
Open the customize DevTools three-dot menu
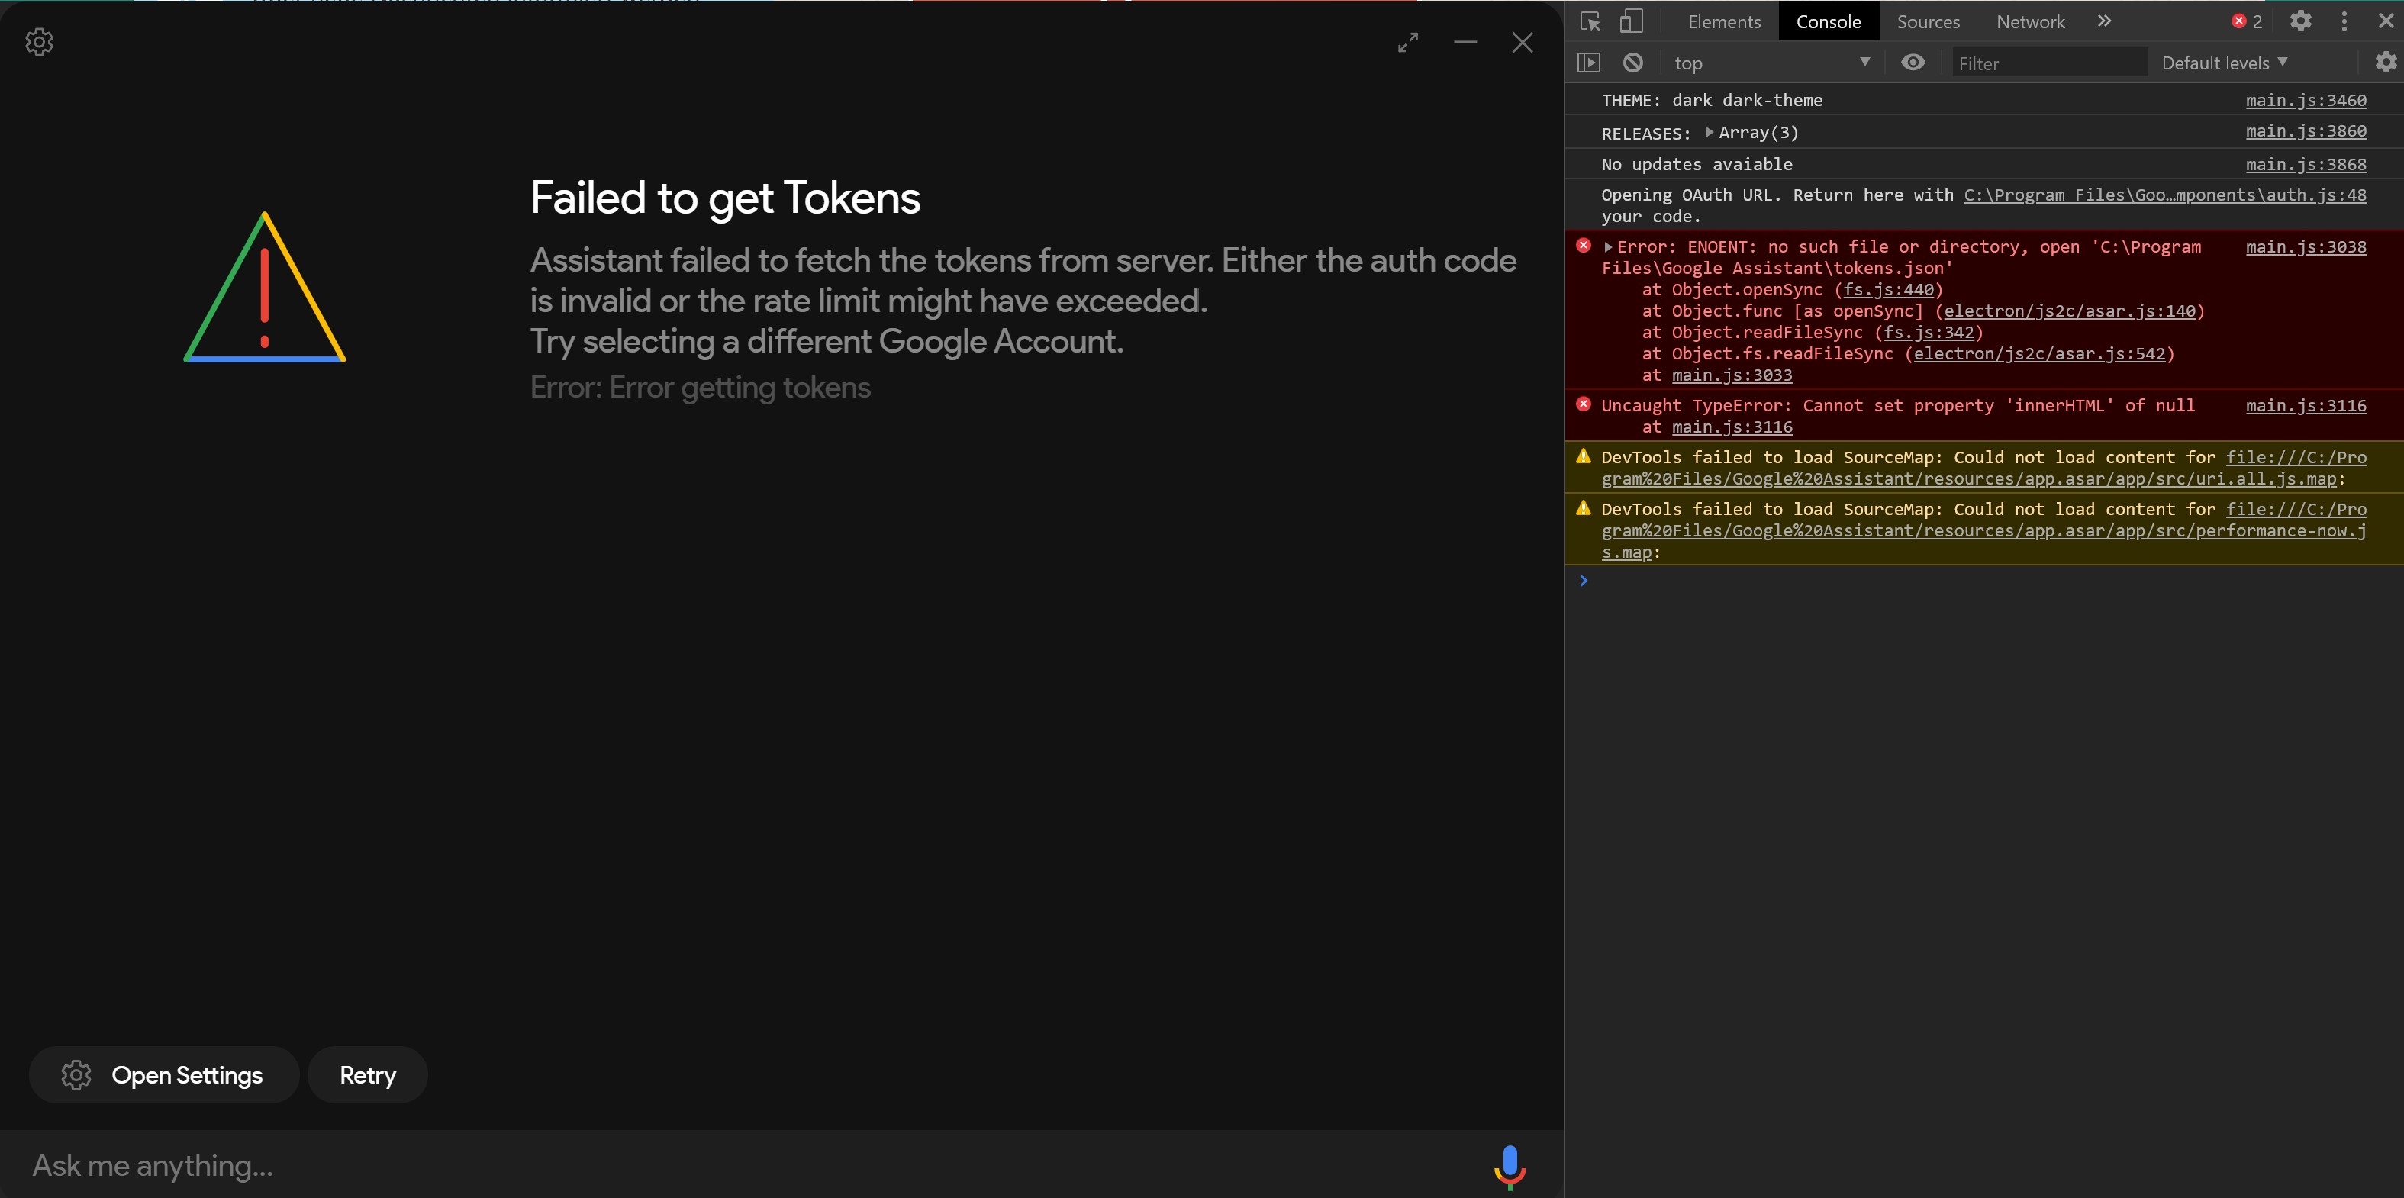click(2344, 21)
